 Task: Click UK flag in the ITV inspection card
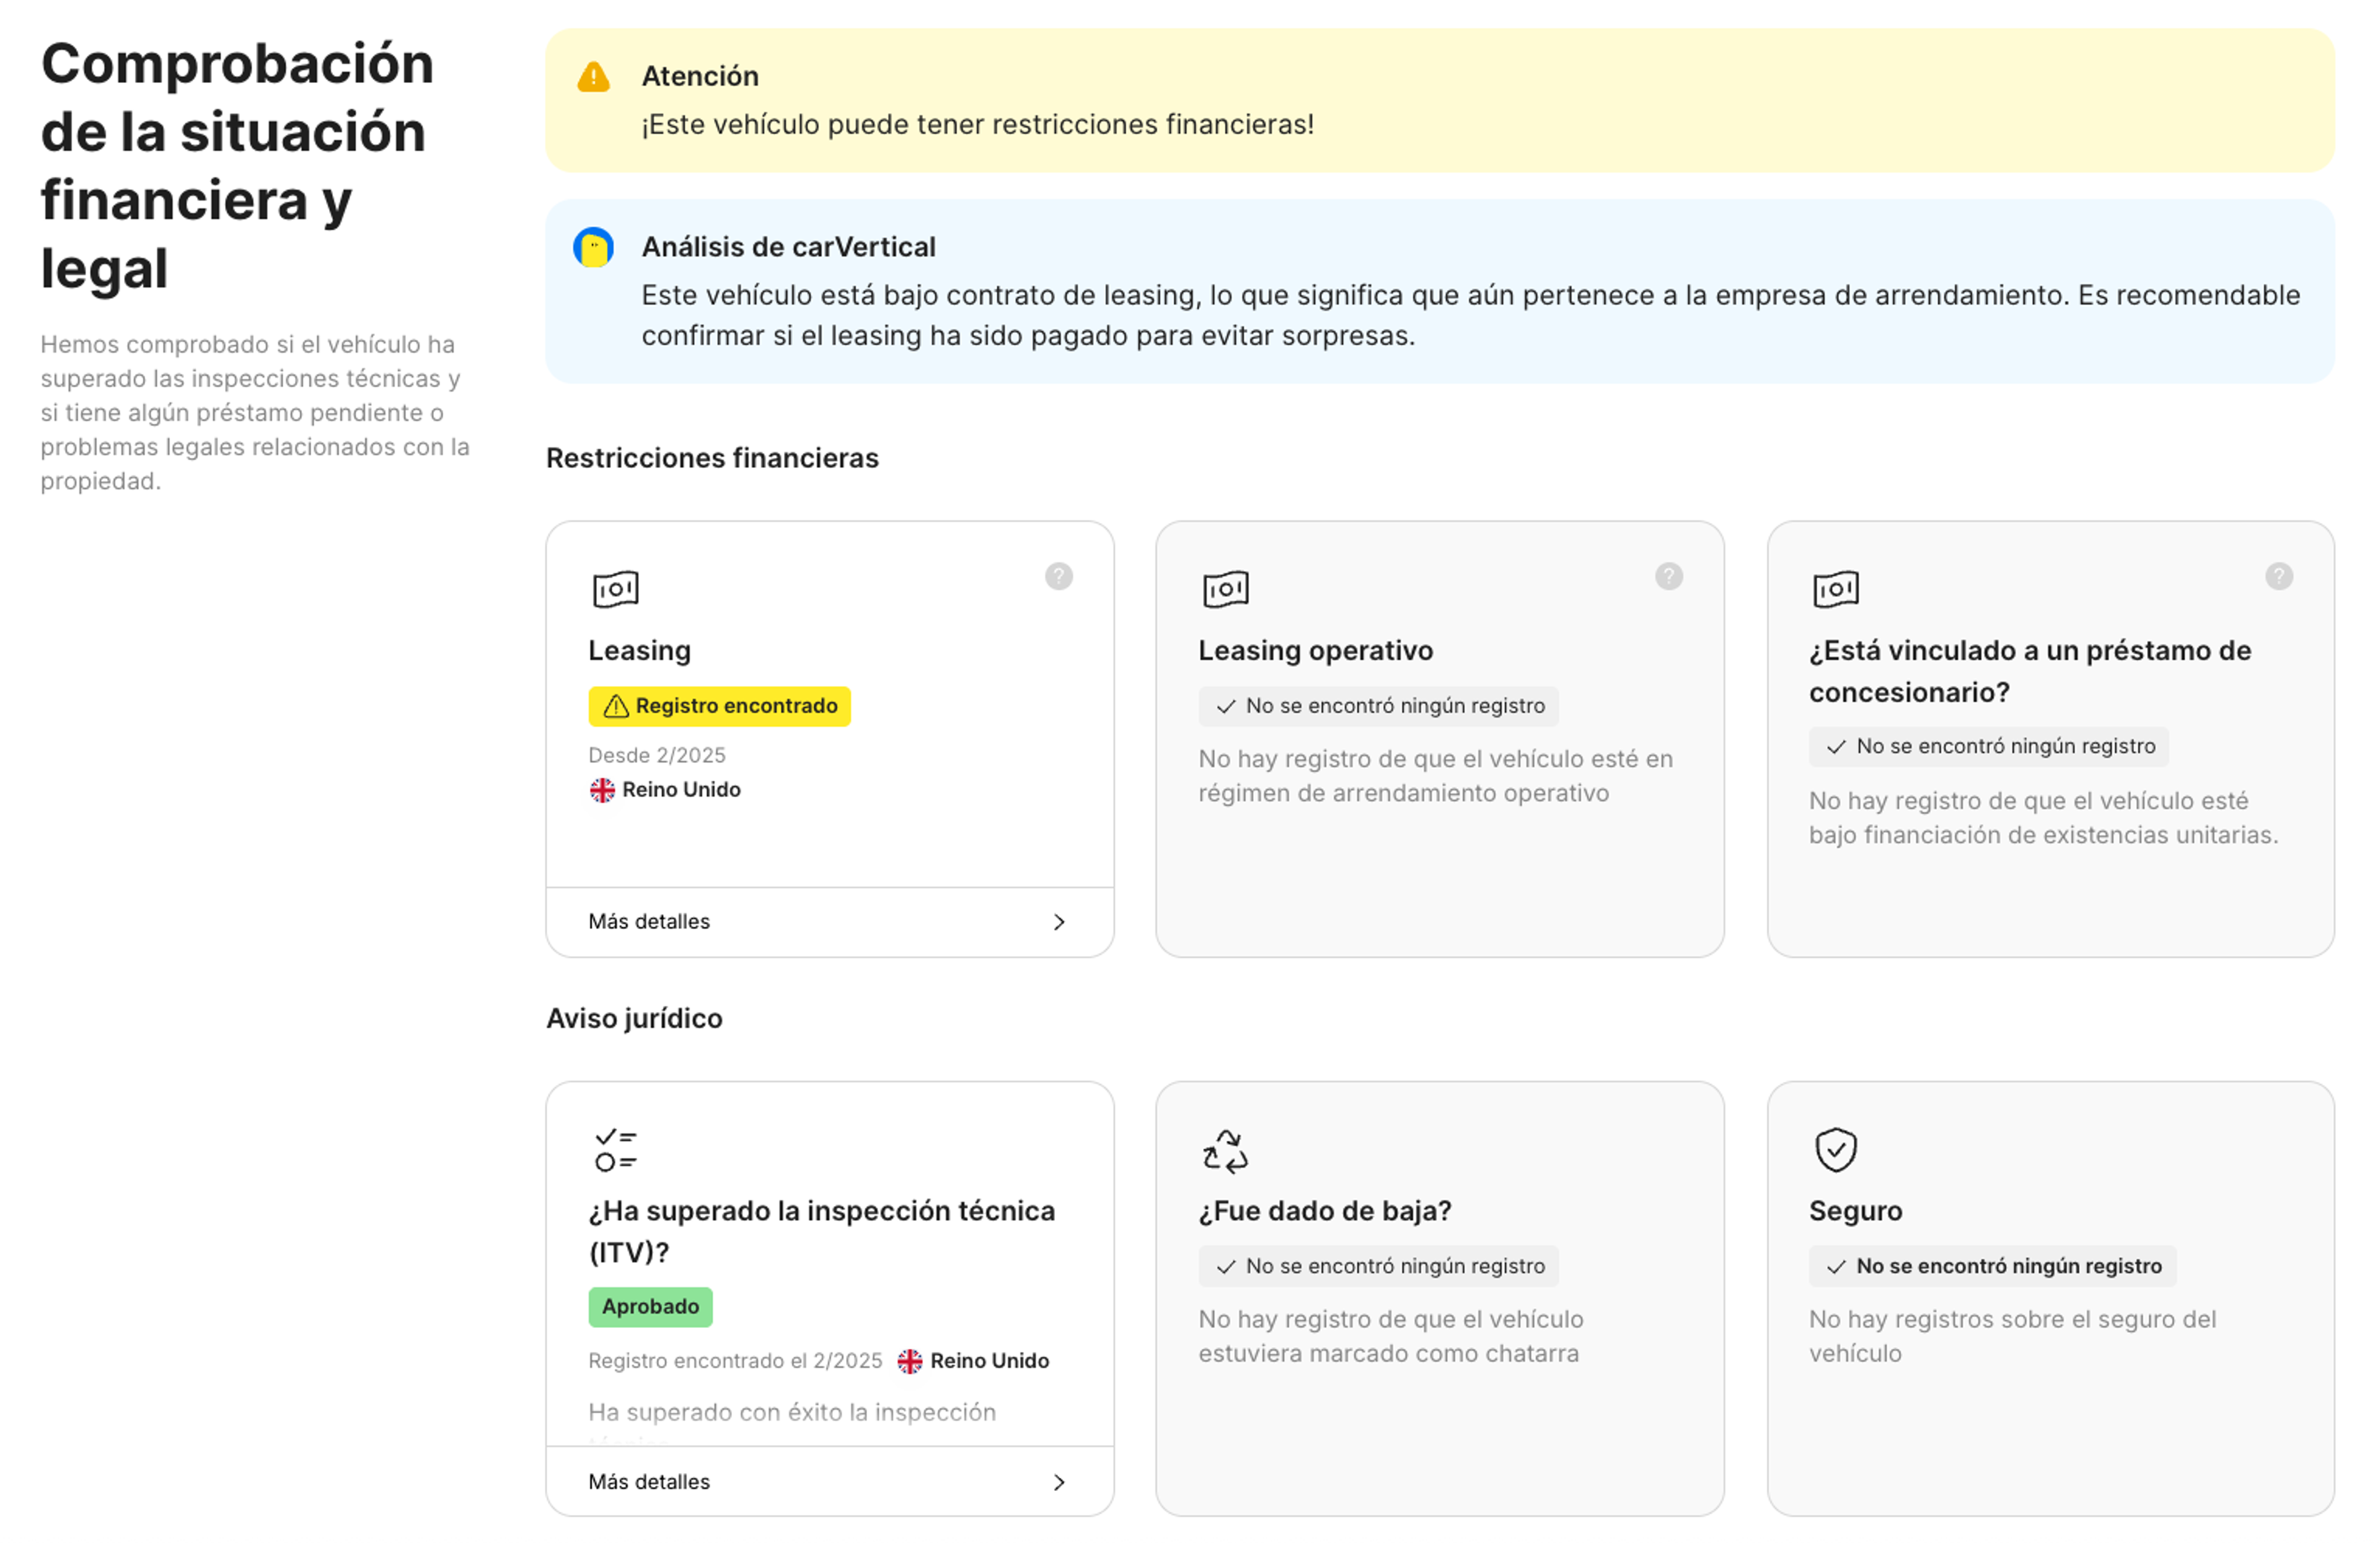pos(910,1361)
